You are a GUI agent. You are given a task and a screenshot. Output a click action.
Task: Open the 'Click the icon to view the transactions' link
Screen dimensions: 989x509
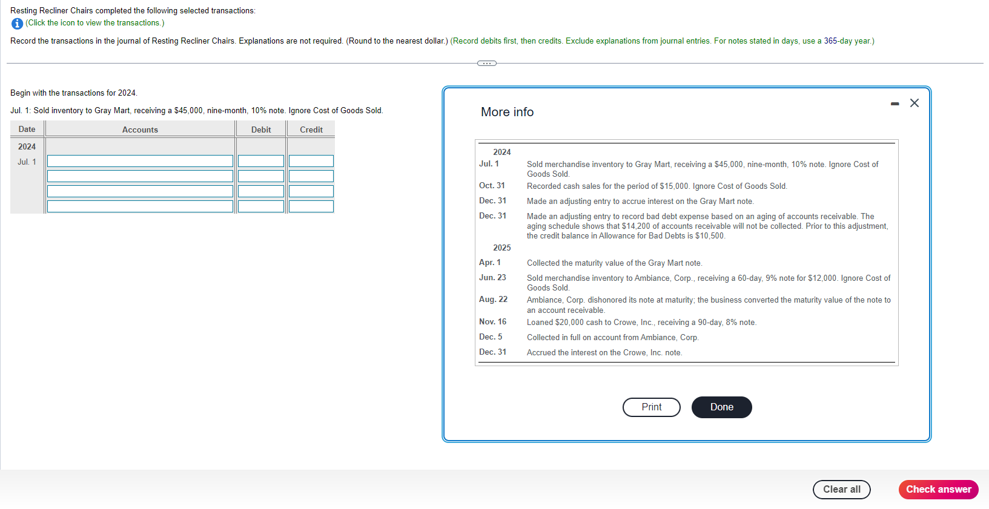(x=95, y=23)
